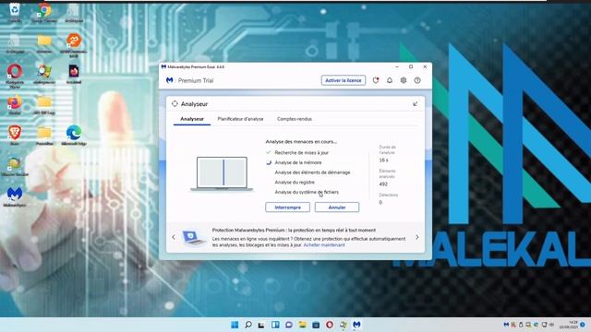591x332 pixels.
Task: Open File Explorer from the taskbar
Action: point(302,325)
